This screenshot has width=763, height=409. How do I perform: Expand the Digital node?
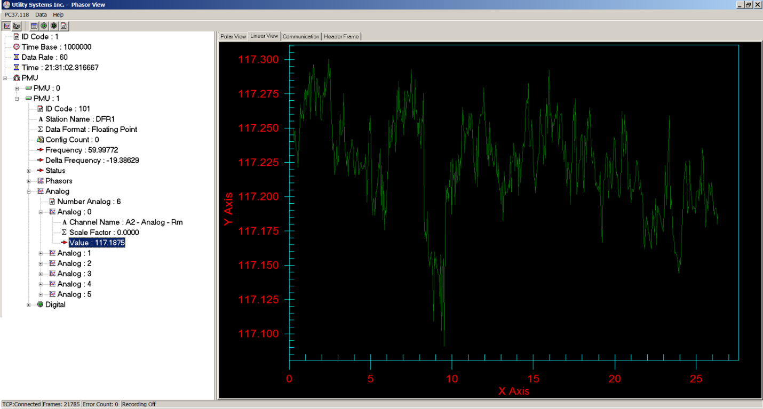[x=29, y=305]
